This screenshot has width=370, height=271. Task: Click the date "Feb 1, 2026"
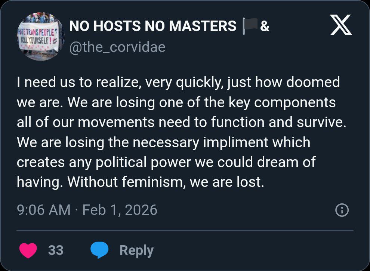pyautogui.click(x=120, y=210)
